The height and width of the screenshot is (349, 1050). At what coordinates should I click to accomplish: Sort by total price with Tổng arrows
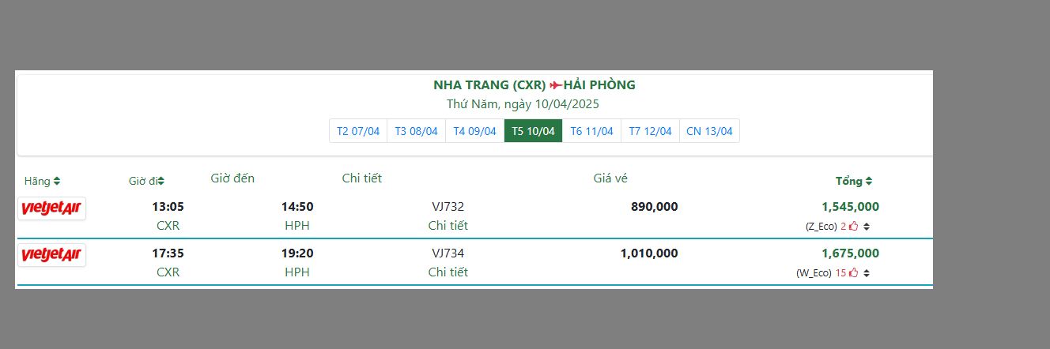tap(869, 182)
